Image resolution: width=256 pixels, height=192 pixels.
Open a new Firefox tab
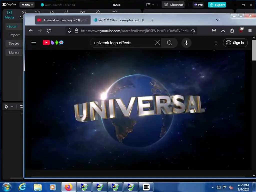pyautogui.click(x=152, y=20)
